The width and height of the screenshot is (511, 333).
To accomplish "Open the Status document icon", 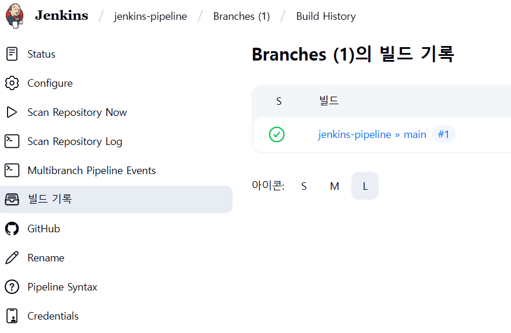I will [12, 54].
